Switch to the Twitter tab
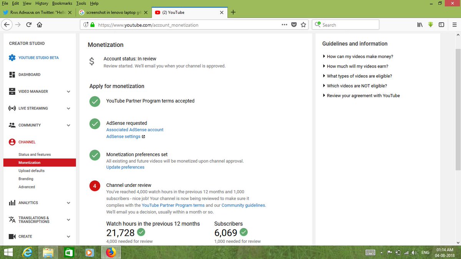 (x=37, y=12)
